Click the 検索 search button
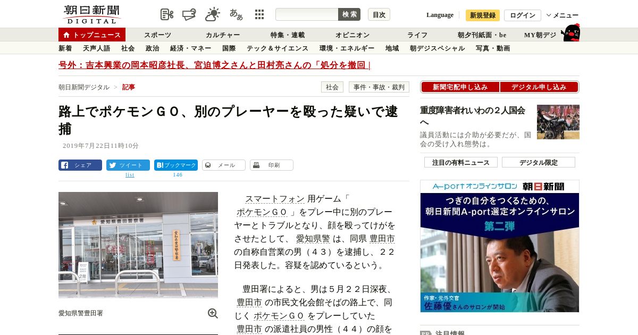The image size is (638, 335). [349, 14]
